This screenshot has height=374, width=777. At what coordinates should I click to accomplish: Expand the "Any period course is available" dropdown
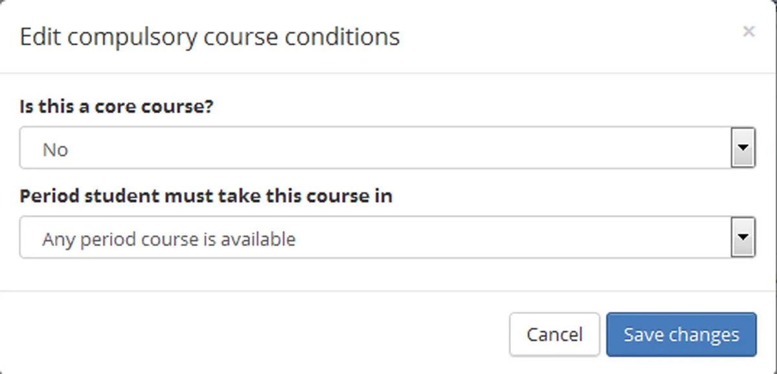click(743, 238)
